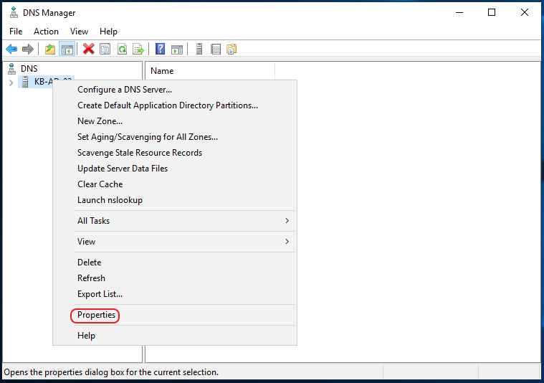Click the Name column header
The width and height of the screenshot is (544, 383).
[210, 71]
